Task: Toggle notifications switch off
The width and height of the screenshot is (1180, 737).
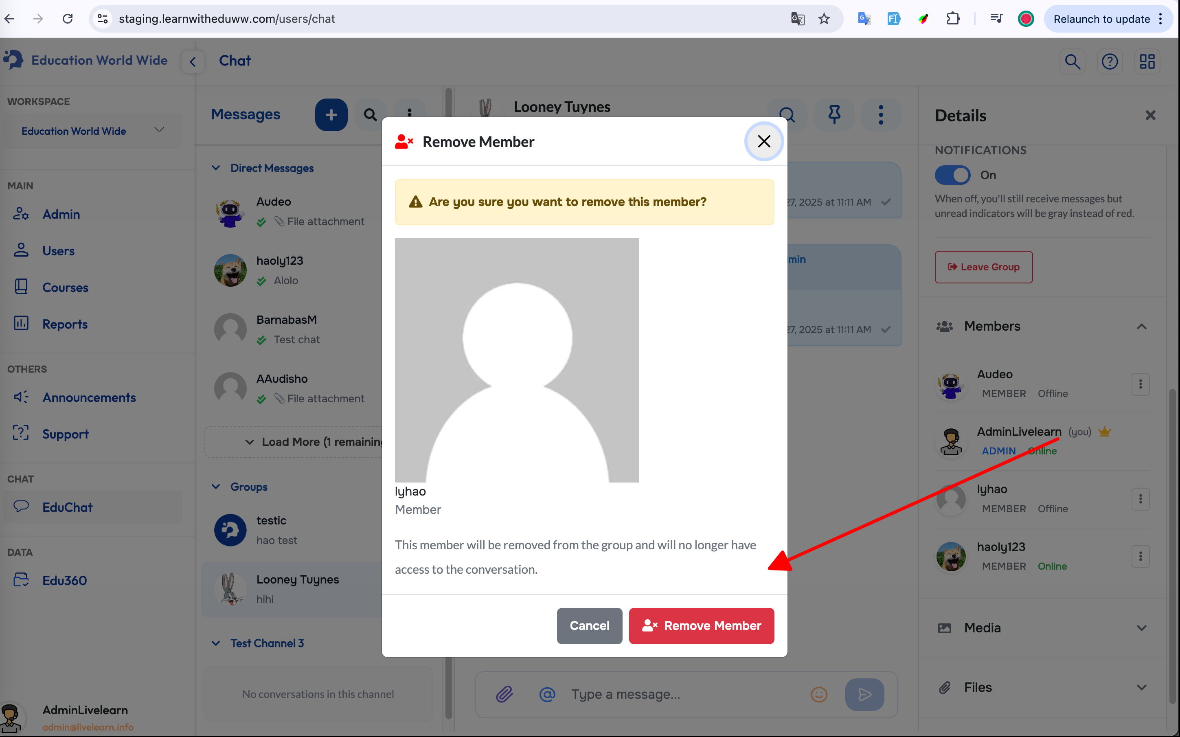Action: (x=952, y=175)
